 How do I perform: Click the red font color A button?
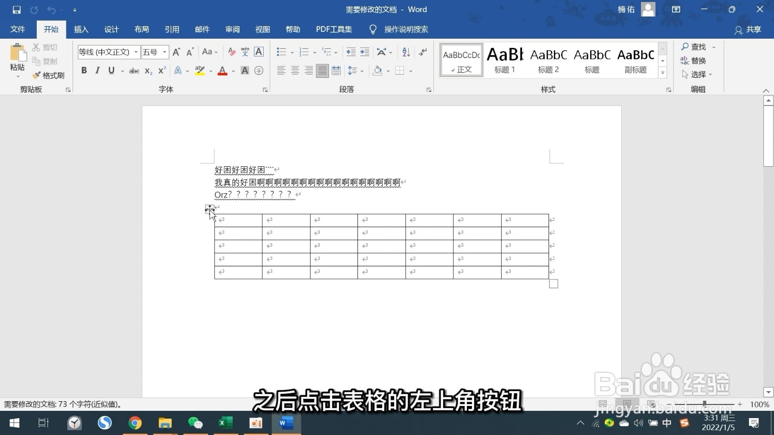tap(223, 71)
